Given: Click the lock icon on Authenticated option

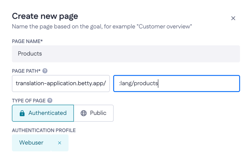Looking at the screenshot, I should click(22, 113).
